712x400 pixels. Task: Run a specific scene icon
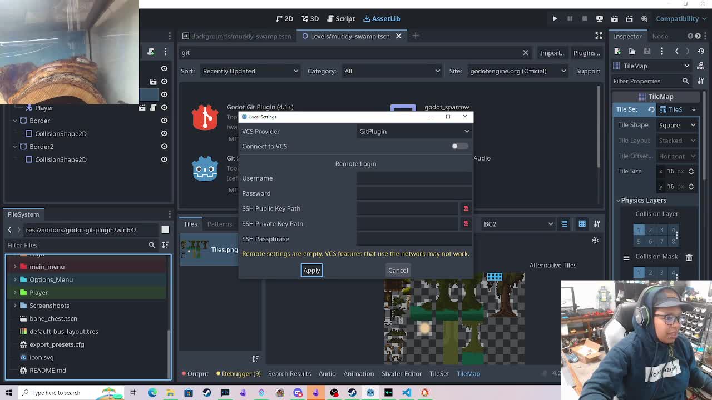(629, 18)
